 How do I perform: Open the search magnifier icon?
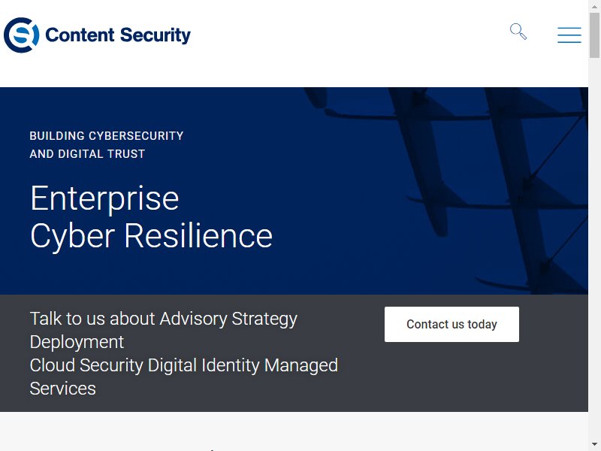point(518,32)
